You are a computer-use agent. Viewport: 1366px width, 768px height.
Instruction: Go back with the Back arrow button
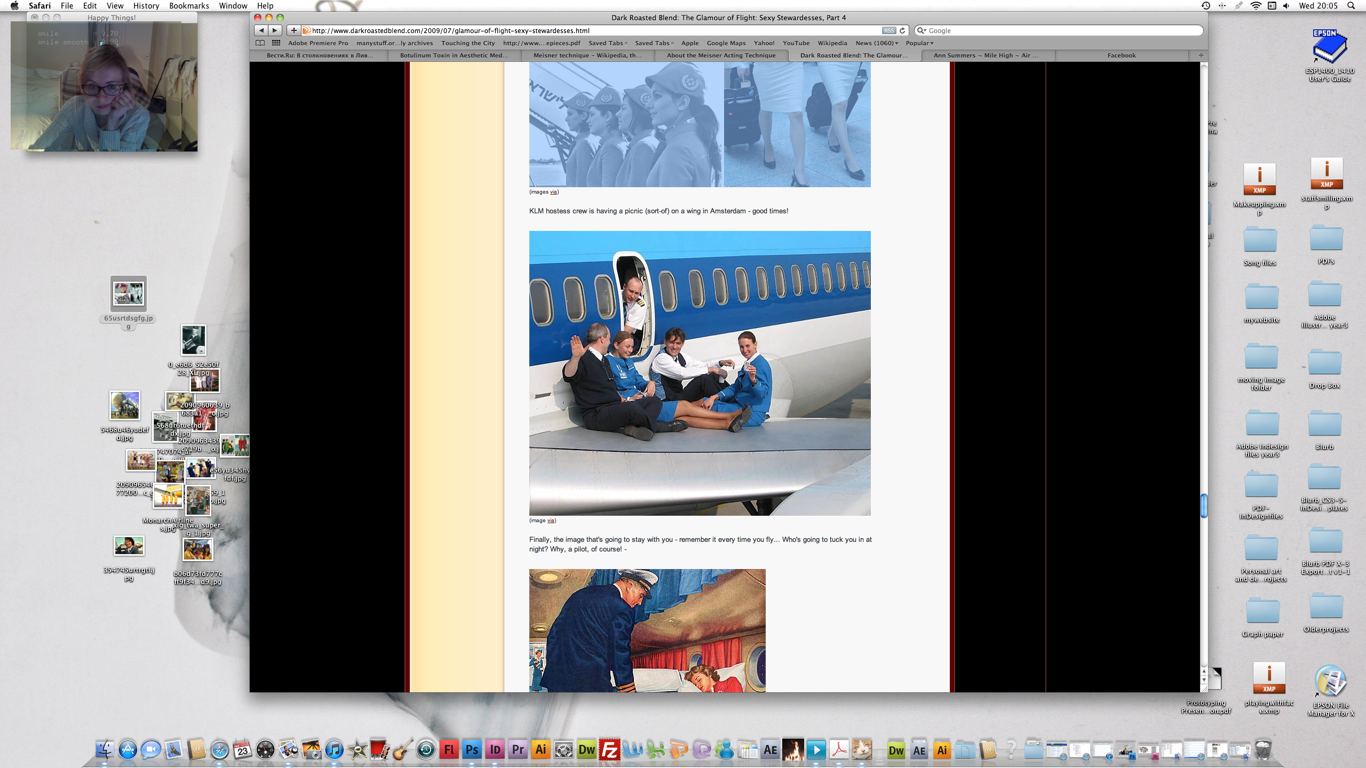click(261, 30)
